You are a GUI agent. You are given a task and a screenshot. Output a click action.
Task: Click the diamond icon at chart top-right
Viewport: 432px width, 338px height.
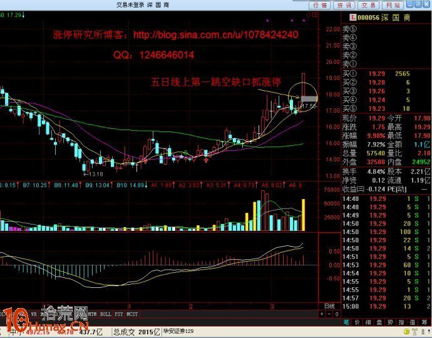[309, 14]
